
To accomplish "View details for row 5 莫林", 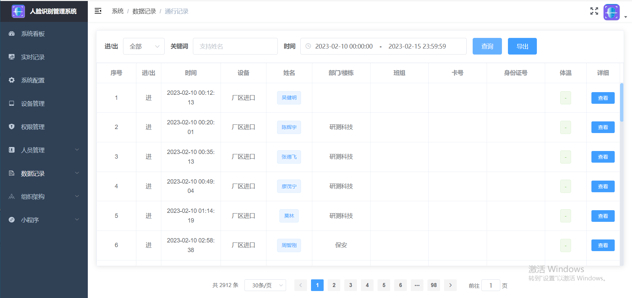I will tap(603, 216).
